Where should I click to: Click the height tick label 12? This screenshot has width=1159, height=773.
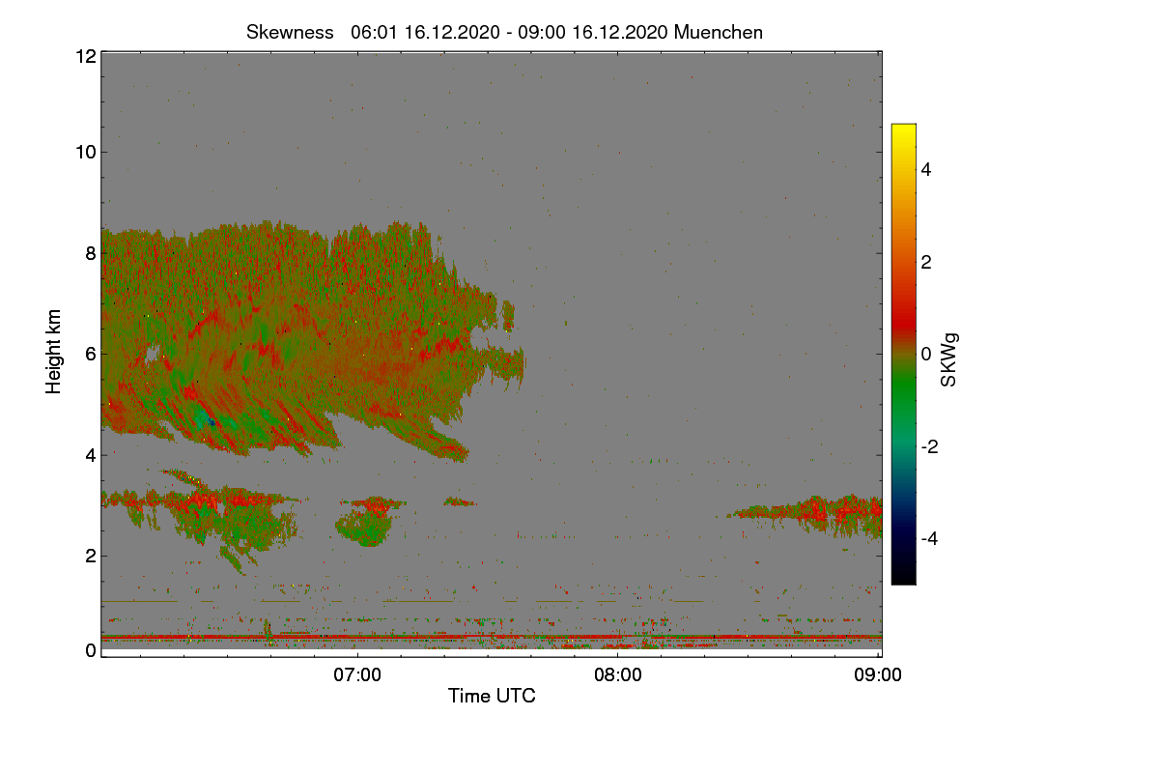coord(85,56)
